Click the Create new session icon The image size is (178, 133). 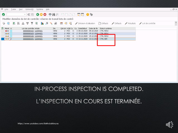[79, 14]
